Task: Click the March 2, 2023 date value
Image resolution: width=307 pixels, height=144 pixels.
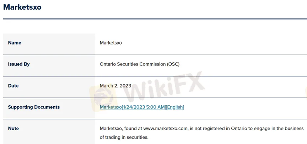Action: click(115, 86)
